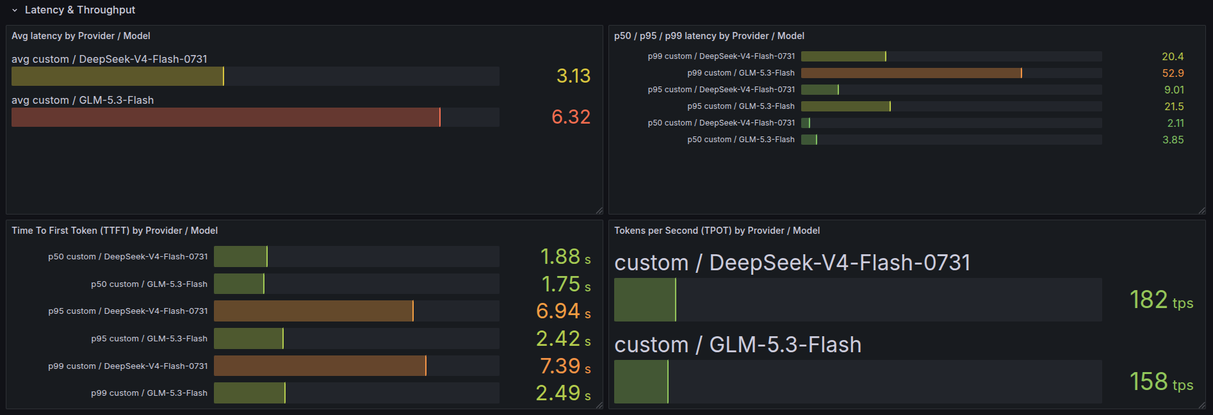Click p50 latency value 2.11
Image resolution: width=1213 pixels, height=415 pixels.
tap(1175, 123)
